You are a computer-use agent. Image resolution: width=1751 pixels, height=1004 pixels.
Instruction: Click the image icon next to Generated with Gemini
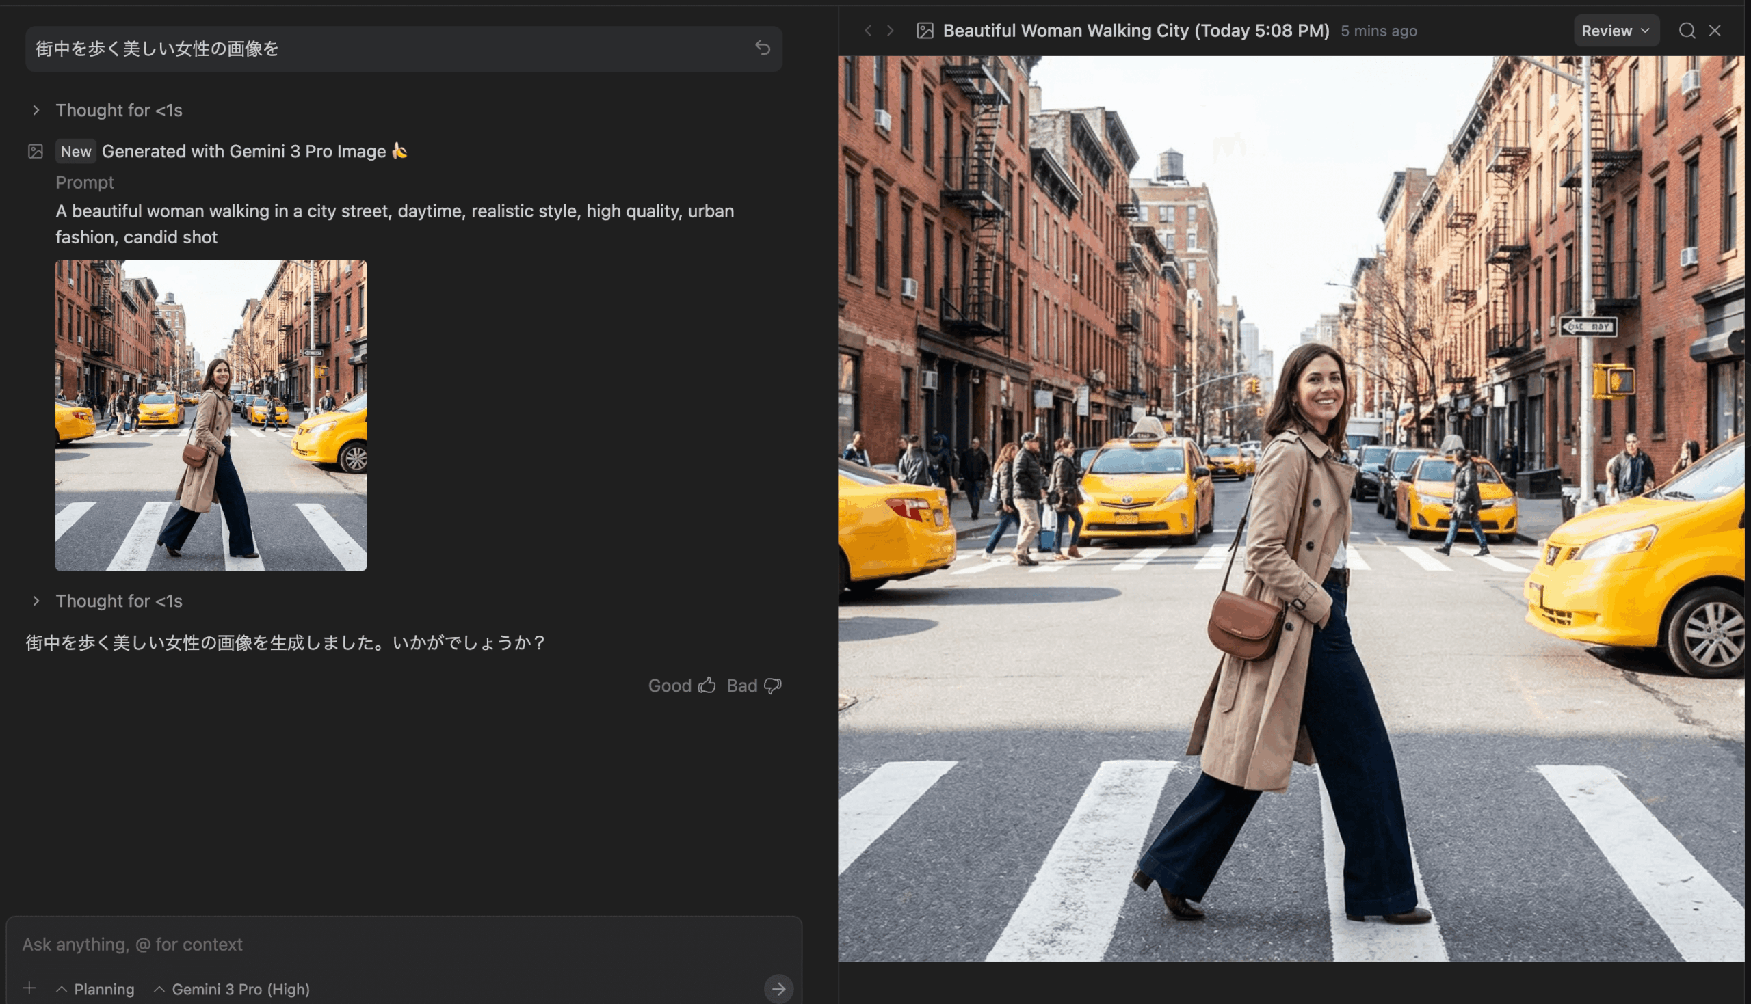tap(36, 151)
